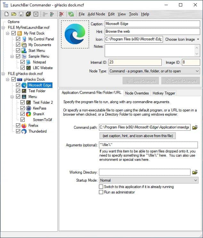The height and width of the screenshot is (238, 203).
Task: Click the Open file folder toolbar icon
Action: pos(14,14)
